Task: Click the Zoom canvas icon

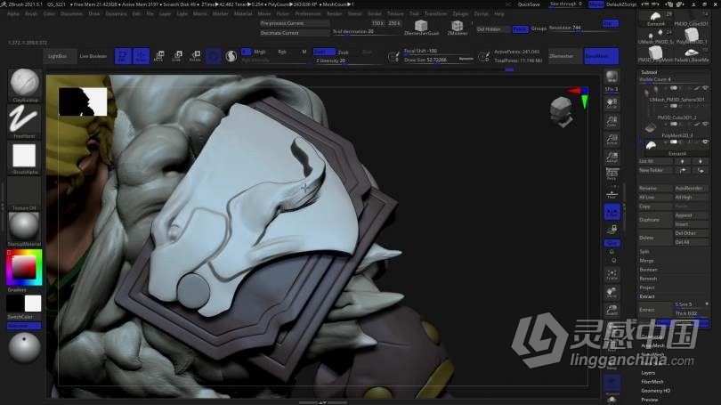Action: pos(612,121)
